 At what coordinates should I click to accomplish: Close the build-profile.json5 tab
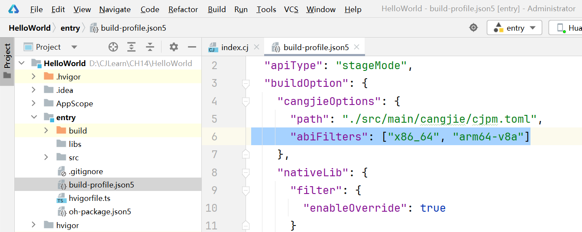357,47
